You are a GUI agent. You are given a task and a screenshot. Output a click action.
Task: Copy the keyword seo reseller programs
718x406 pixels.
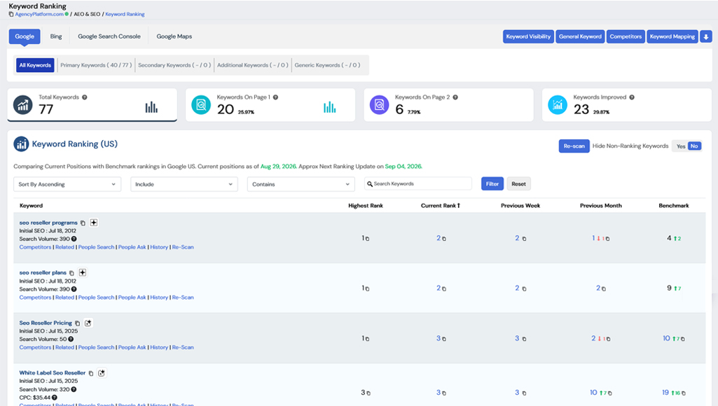pos(83,223)
